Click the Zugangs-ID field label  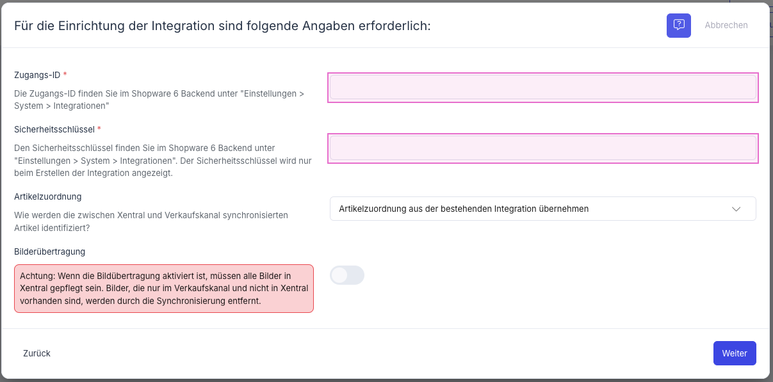point(37,75)
